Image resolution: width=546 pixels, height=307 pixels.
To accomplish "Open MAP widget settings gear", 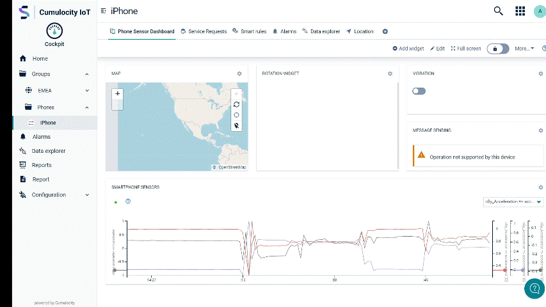I will tap(239, 74).
